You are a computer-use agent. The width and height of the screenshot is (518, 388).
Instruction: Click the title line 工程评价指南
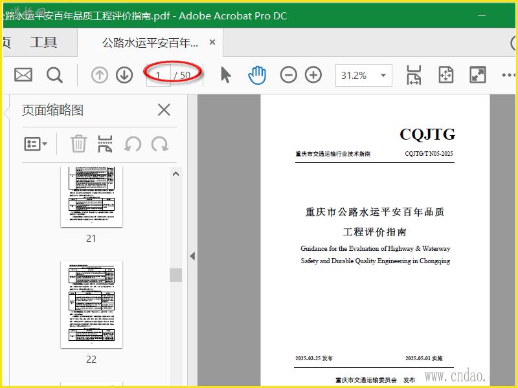coord(375,232)
